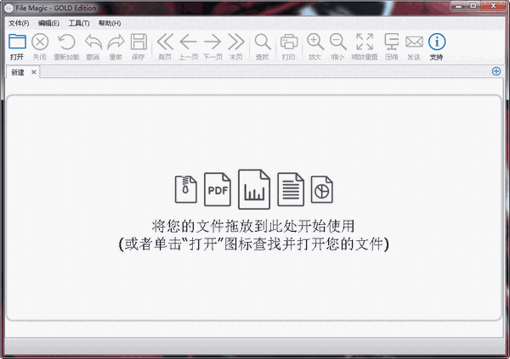Send file using 发送 envelope icon
510x359 pixels.
point(414,42)
